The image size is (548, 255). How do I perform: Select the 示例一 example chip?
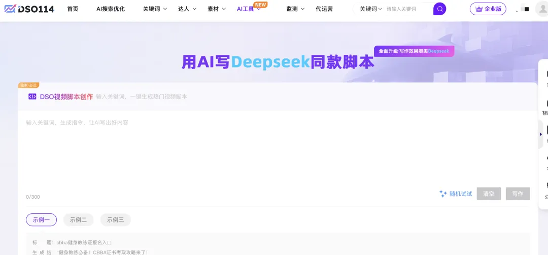41,220
